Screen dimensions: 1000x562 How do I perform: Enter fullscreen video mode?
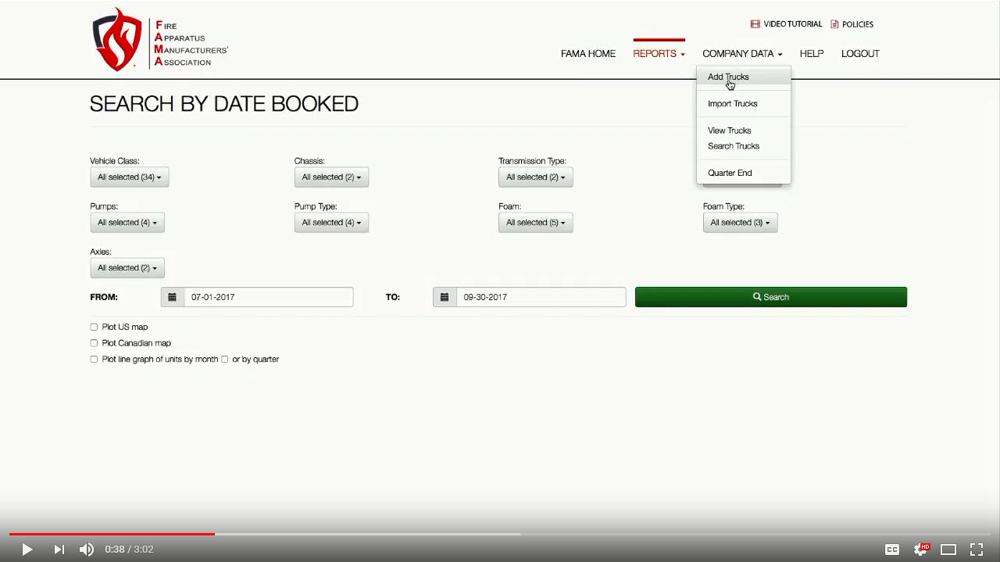point(977,549)
